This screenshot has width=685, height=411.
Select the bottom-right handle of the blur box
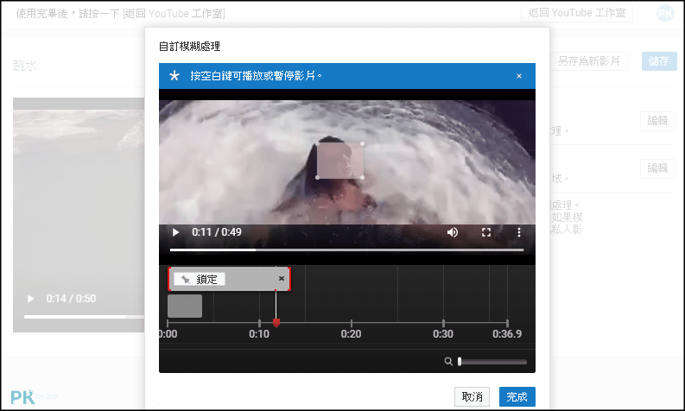(363, 177)
